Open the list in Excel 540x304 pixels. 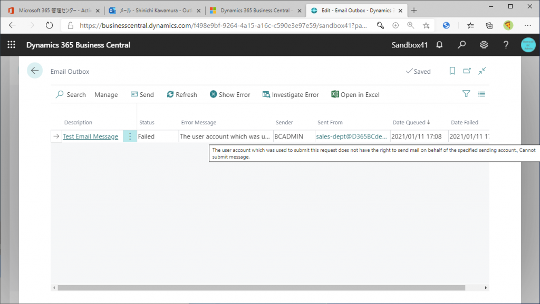[355, 94]
